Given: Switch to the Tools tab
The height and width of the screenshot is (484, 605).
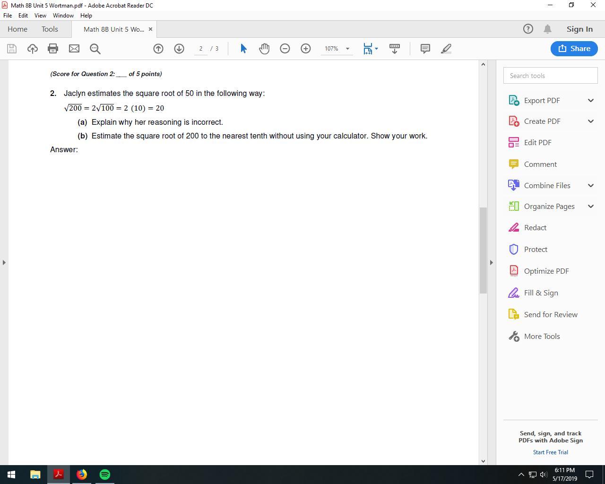Looking at the screenshot, I should (50, 29).
